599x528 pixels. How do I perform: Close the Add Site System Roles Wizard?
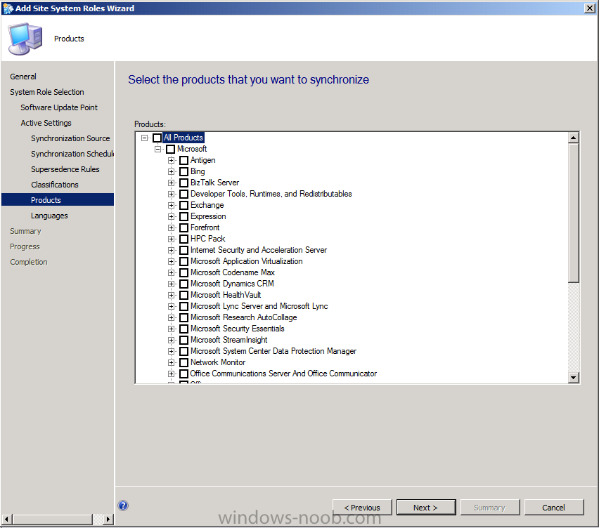tap(589, 8)
